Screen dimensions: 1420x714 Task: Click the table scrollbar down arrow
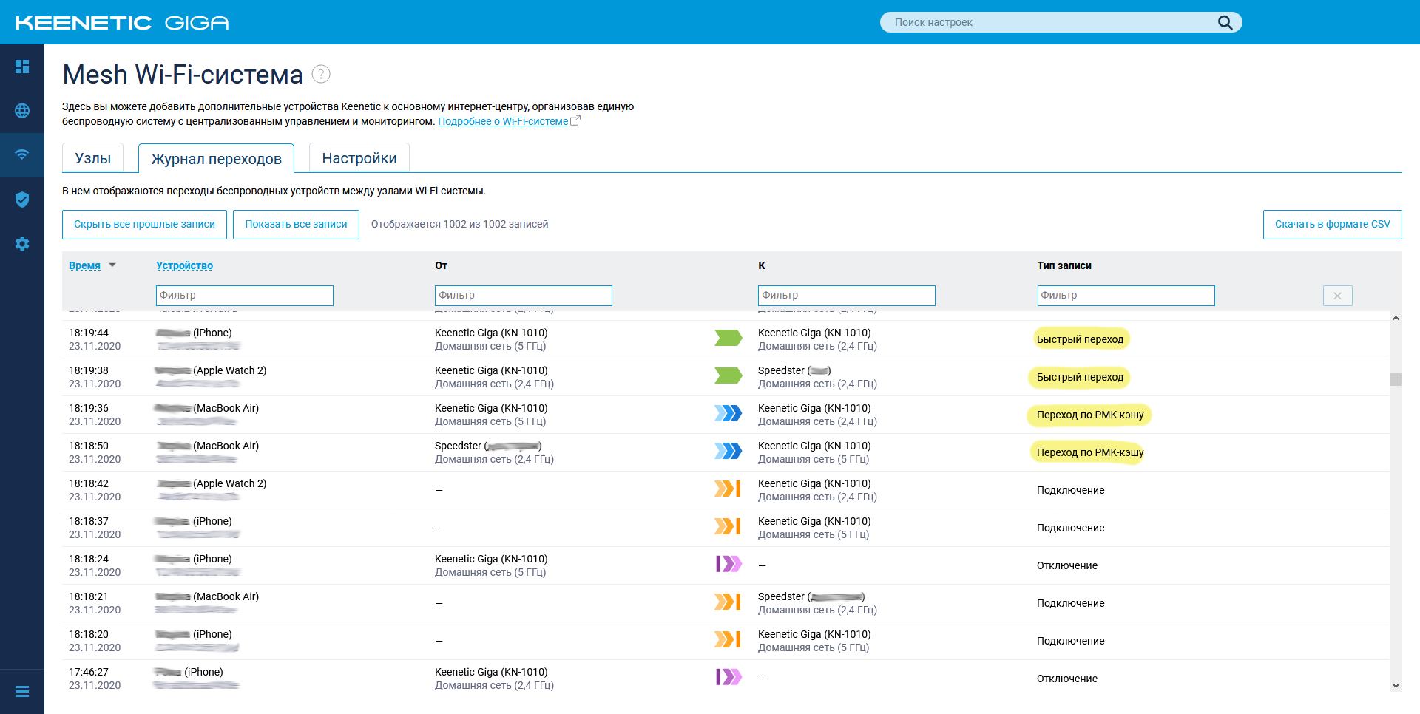click(1396, 686)
